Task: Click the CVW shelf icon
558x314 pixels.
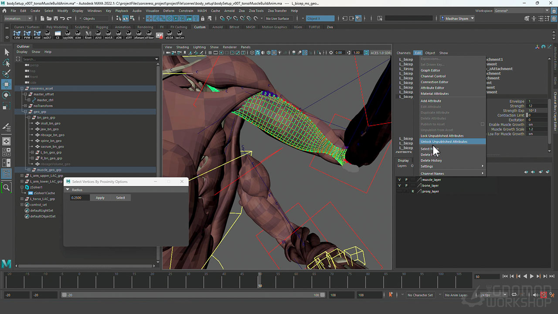Action: (17, 35)
